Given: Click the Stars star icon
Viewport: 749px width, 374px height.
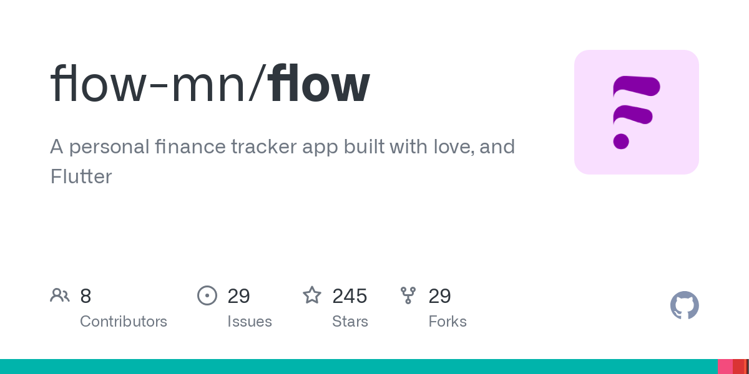Looking at the screenshot, I should 312,295.
